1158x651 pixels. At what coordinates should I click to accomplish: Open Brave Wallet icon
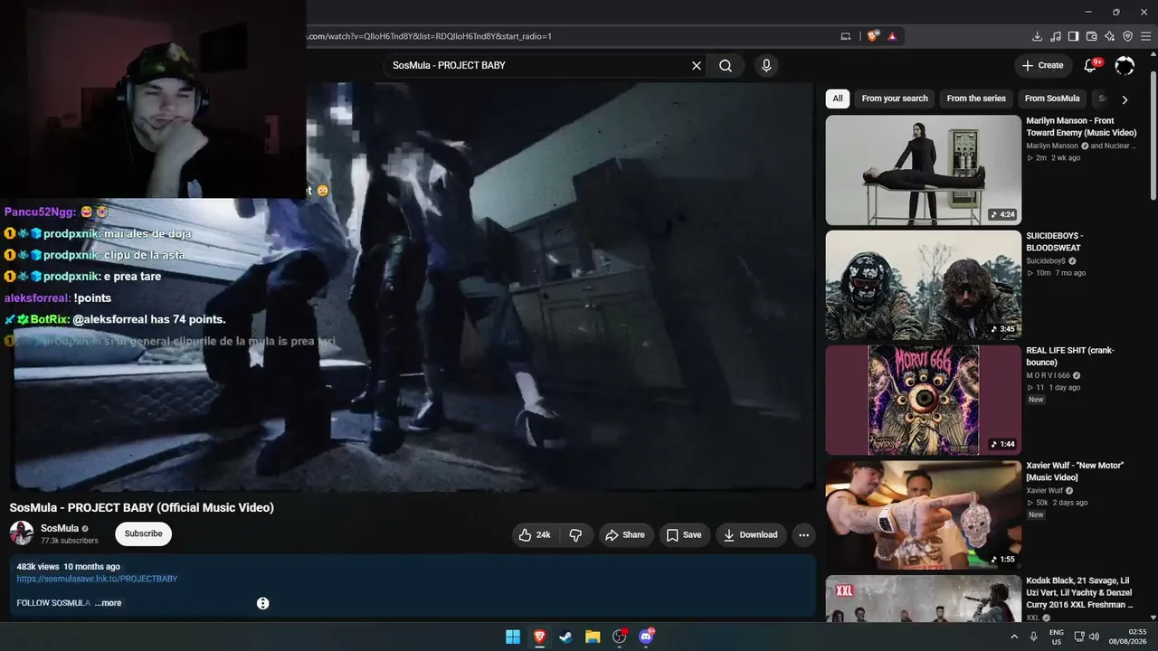coord(1091,36)
